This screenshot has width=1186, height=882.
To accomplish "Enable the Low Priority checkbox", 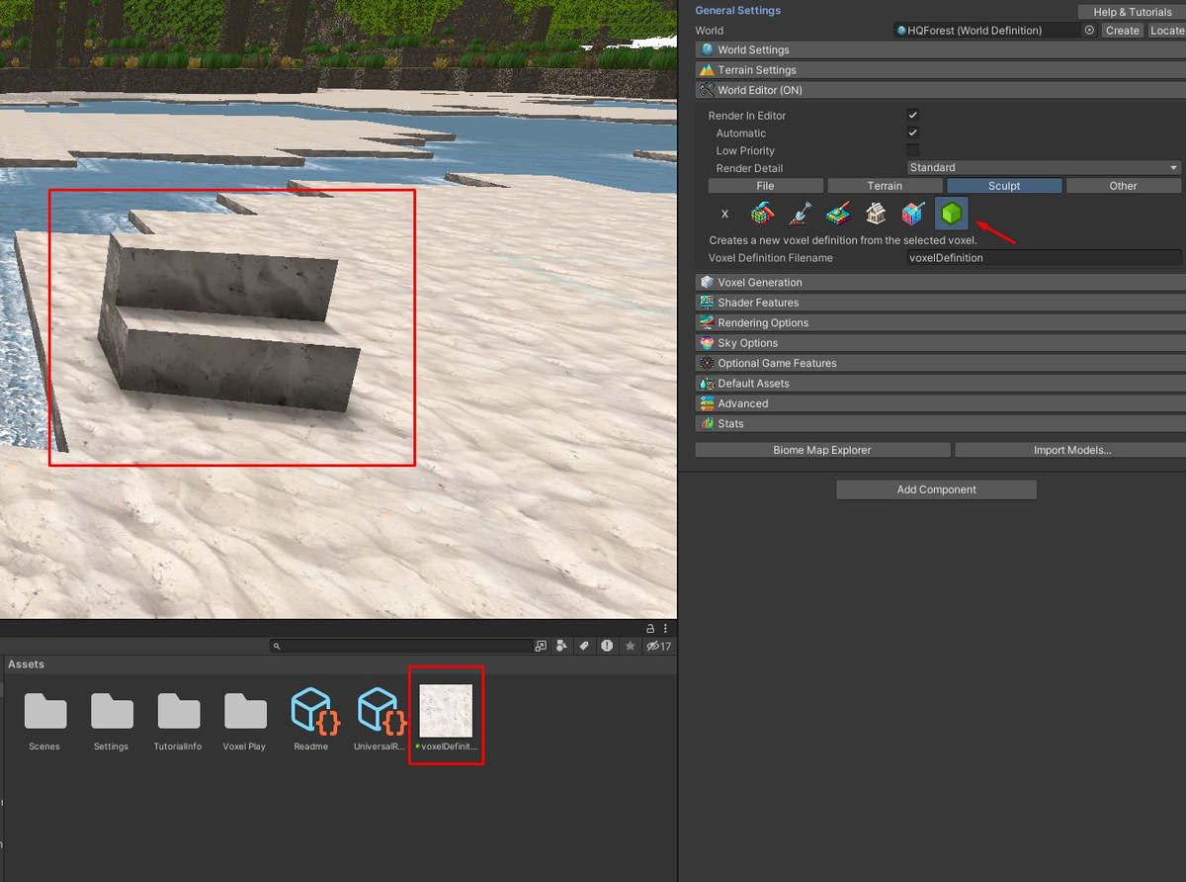I will (912, 148).
